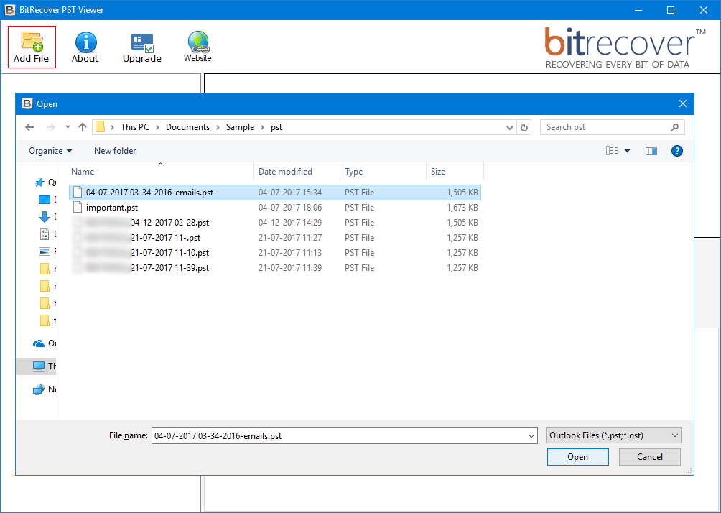Click the search magnifier icon
Image resolution: width=721 pixels, height=513 pixels.
(674, 127)
